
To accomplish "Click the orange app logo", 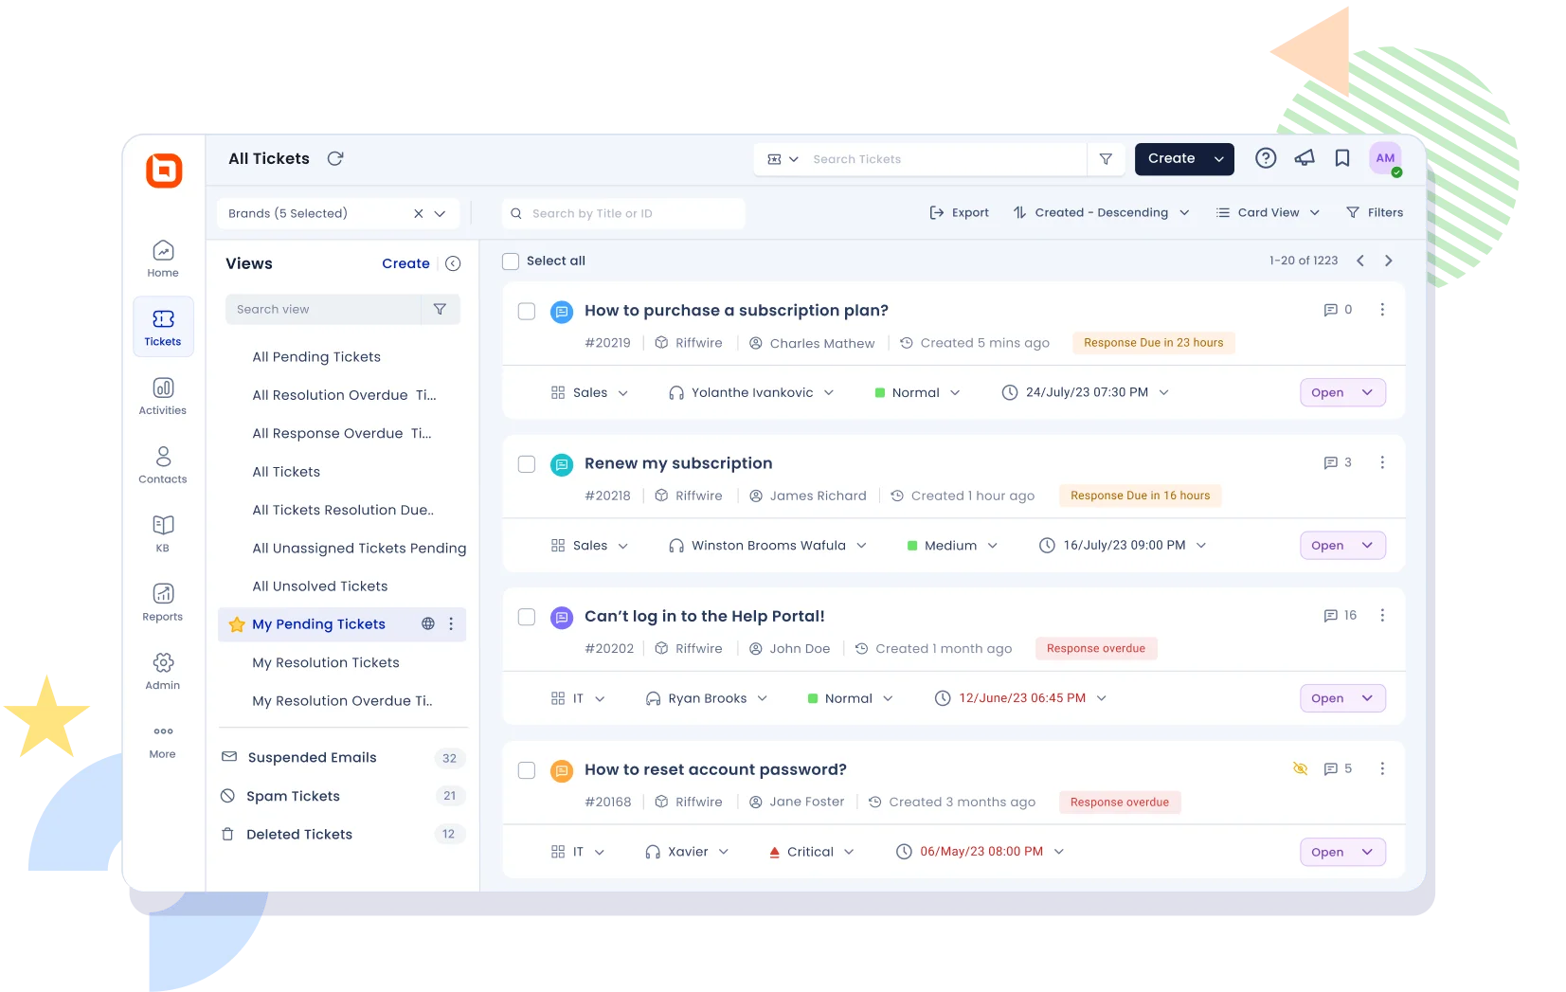I will coord(164,171).
